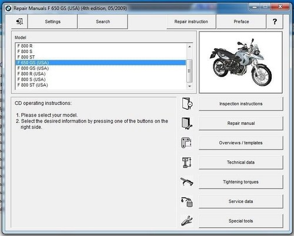Select model F 800 ST

[101, 57]
